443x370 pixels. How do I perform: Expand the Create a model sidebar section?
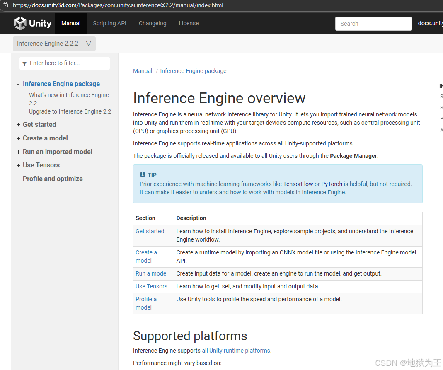point(18,138)
